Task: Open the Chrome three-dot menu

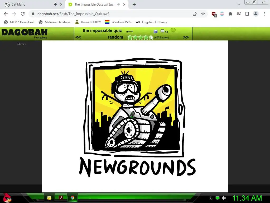Action: (x=264, y=14)
